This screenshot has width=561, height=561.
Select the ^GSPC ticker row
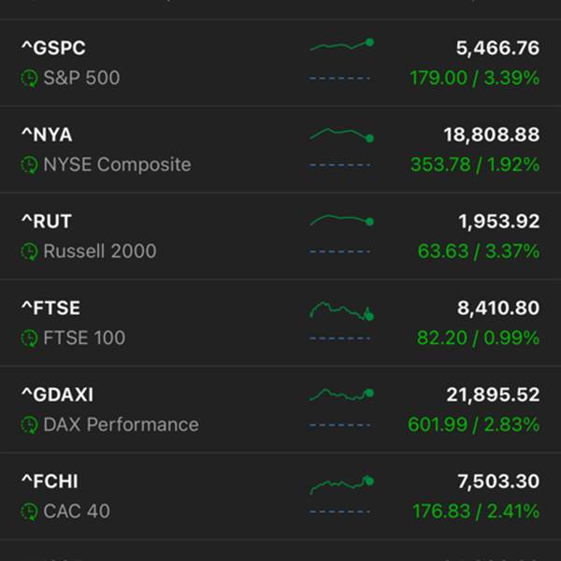click(280, 63)
